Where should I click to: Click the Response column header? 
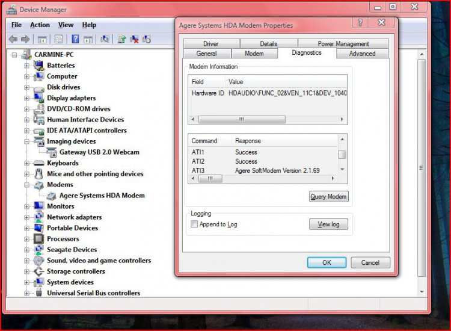(285, 141)
